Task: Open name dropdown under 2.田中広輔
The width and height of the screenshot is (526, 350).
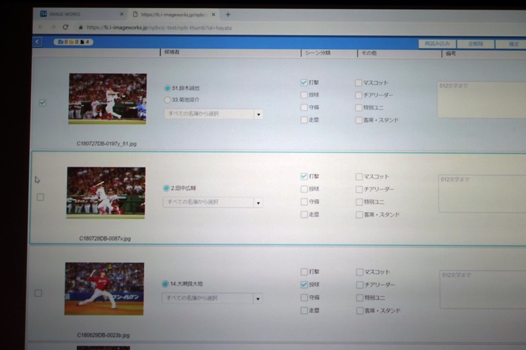Action: (212, 202)
